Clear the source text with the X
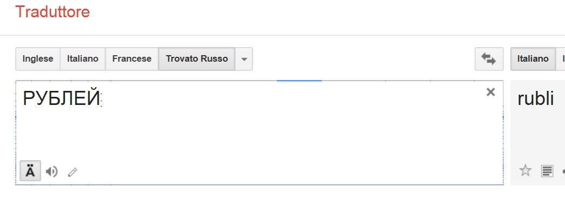 490,92
